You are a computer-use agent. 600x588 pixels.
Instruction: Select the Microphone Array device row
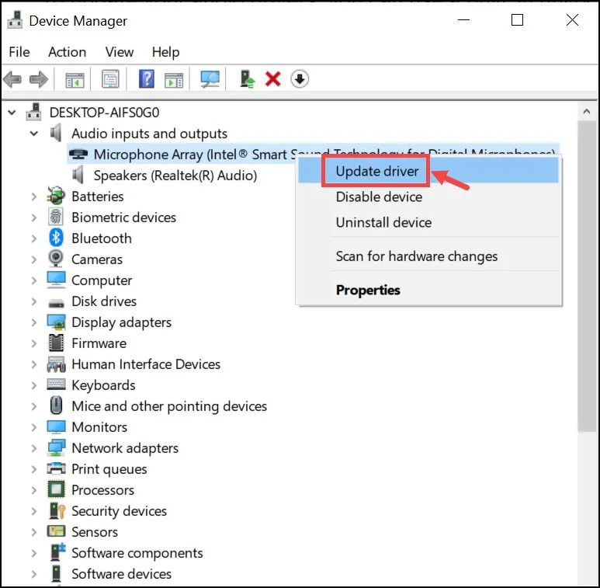[313, 155]
